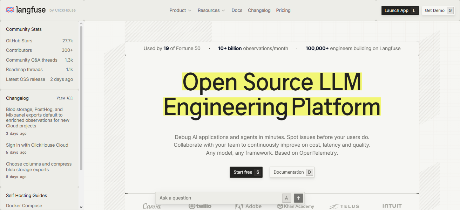Screen dimensions: 460x210
Task: Open the Resources nav menu
Action: click(211, 10)
